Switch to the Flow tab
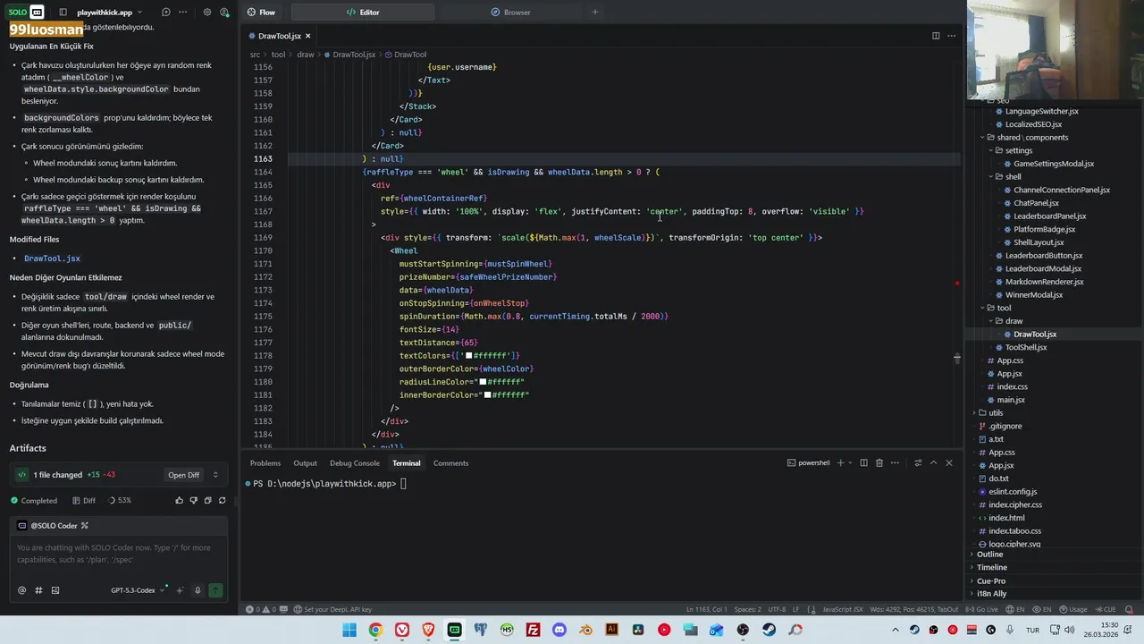This screenshot has width=1144, height=644. pos(261,13)
